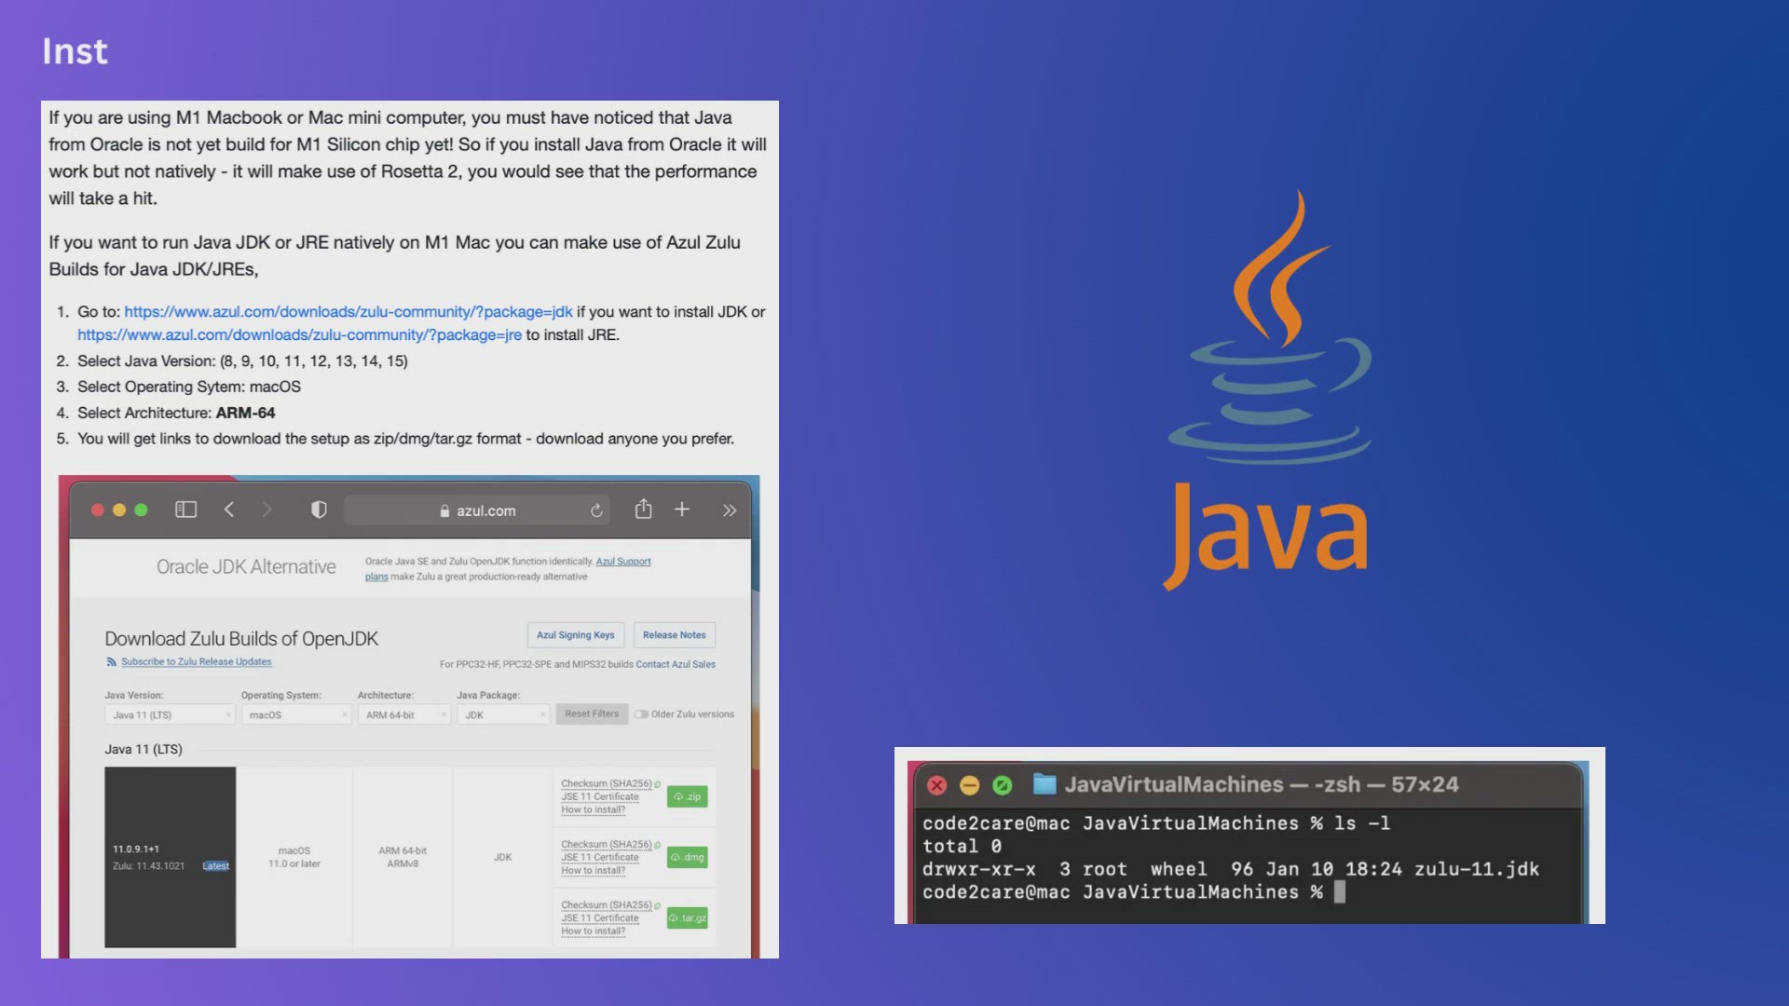The height and width of the screenshot is (1006, 1789).
Task: Close the Safari window with red button
Action: pyautogui.click(x=97, y=510)
